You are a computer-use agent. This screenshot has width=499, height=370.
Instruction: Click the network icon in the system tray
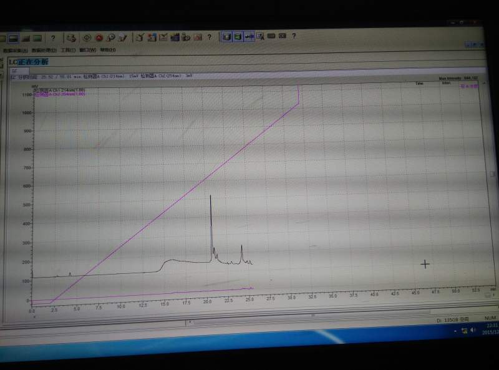464,331
